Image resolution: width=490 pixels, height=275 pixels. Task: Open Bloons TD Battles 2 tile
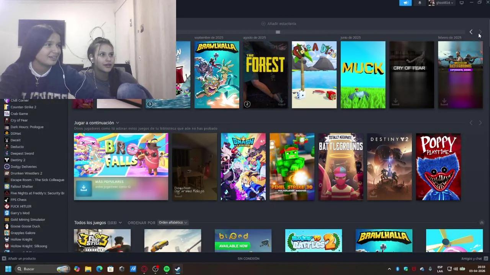click(x=314, y=241)
